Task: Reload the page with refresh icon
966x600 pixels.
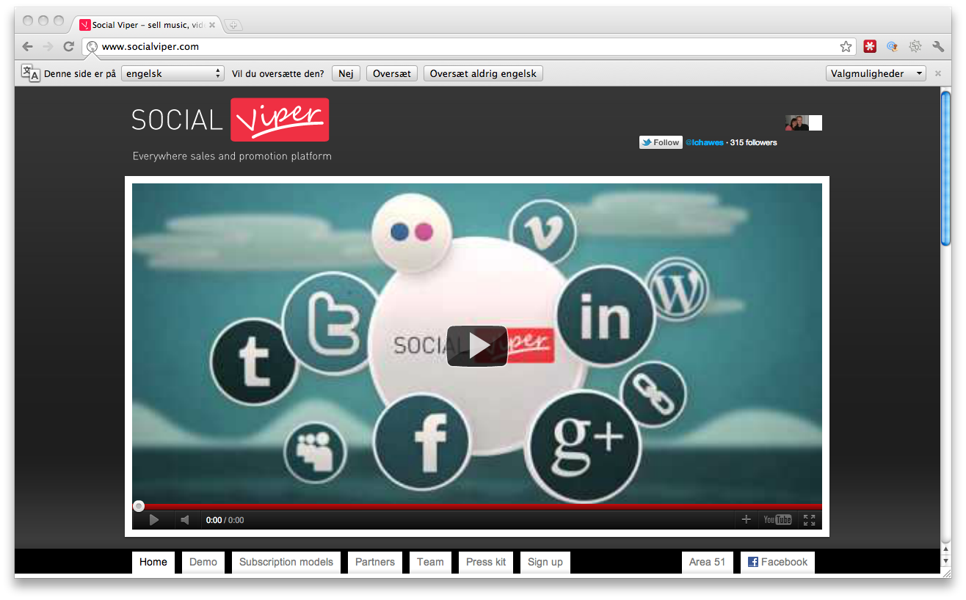Action: click(x=68, y=46)
